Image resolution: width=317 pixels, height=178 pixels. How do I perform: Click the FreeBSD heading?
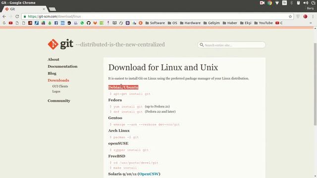pos(117,156)
